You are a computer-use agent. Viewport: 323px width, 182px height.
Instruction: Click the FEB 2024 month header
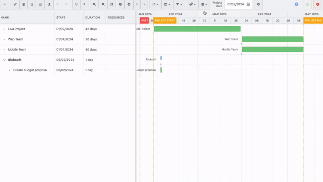coord(175,14)
